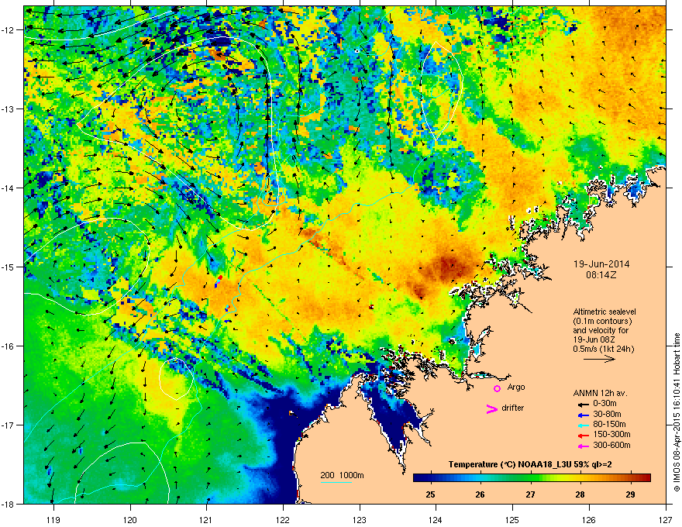
Task: Click the longitude axis label 121
Action: coord(207,519)
